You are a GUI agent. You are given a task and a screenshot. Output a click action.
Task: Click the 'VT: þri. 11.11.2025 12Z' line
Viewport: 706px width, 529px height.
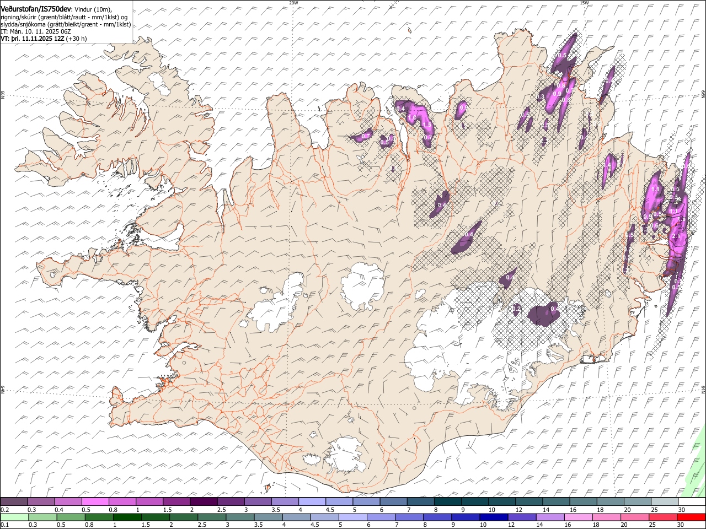point(32,39)
